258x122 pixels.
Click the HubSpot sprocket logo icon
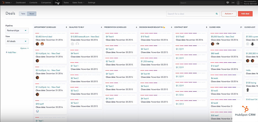(x=4, y=3)
